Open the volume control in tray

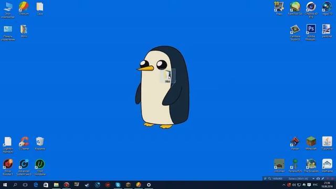(x=294, y=185)
